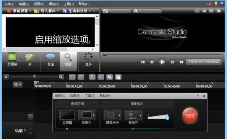Image resolution: width=227 pixels, height=139 pixels.
Task: Open the 文件(F) menu
Action: pos(9,4)
